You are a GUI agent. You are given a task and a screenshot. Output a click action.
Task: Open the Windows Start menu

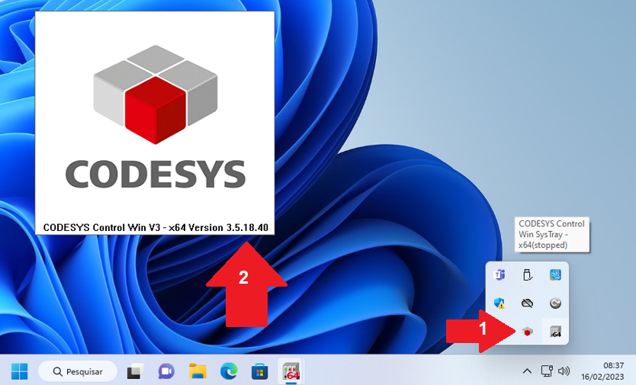19,371
